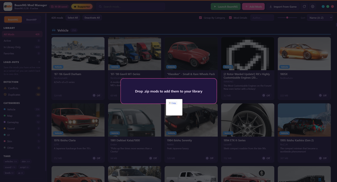Click the BMM app logo icon

click(8, 7)
